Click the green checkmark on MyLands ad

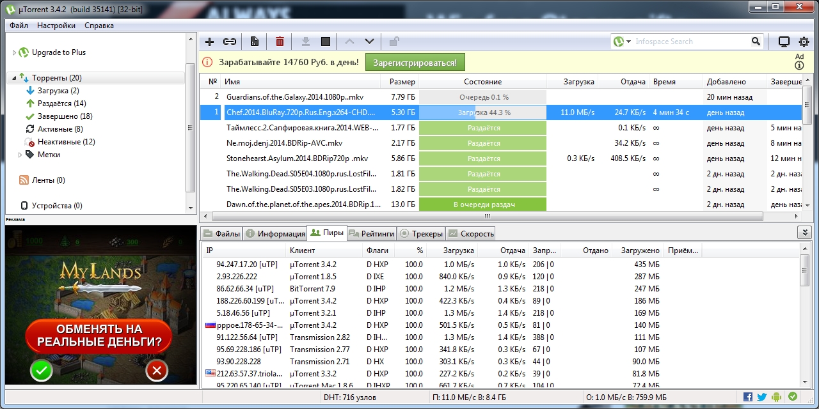[41, 370]
